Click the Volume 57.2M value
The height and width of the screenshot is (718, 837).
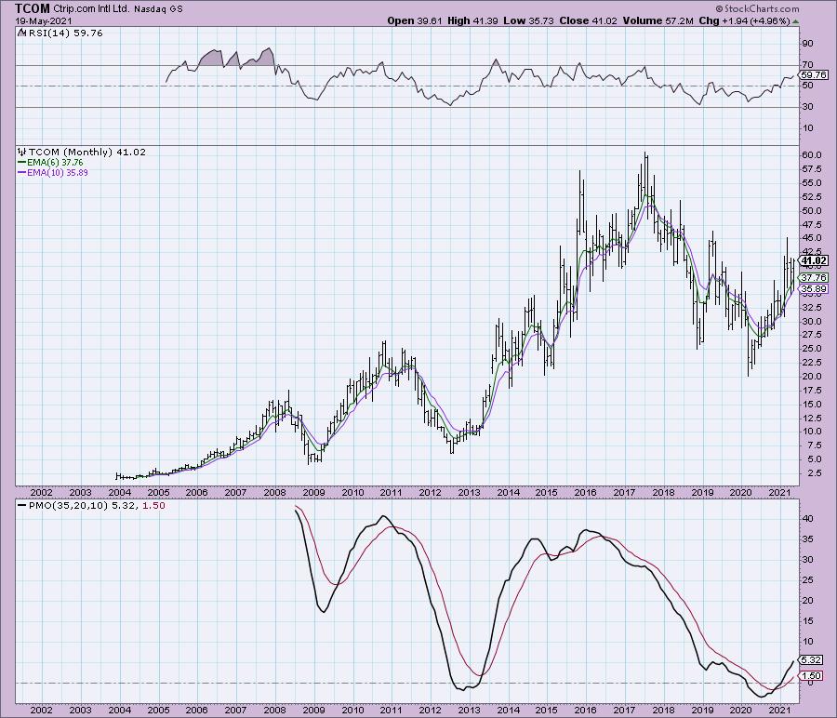coord(658,20)
